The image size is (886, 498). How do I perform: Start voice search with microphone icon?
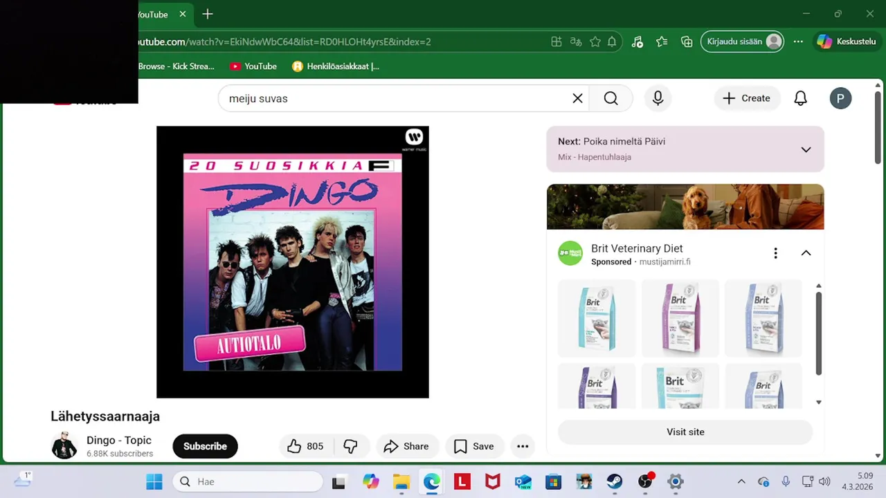[x=658, y=98]
